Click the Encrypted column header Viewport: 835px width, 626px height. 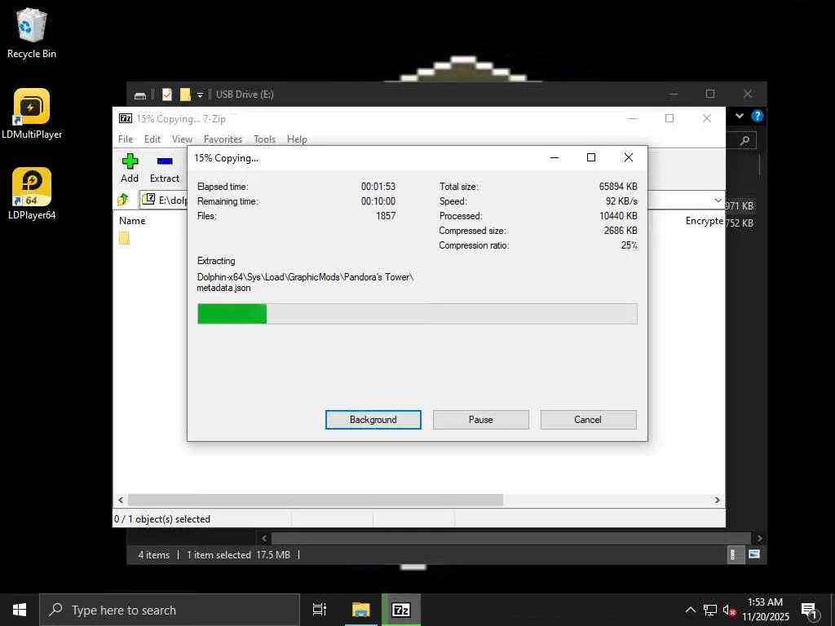click(704, 220)
